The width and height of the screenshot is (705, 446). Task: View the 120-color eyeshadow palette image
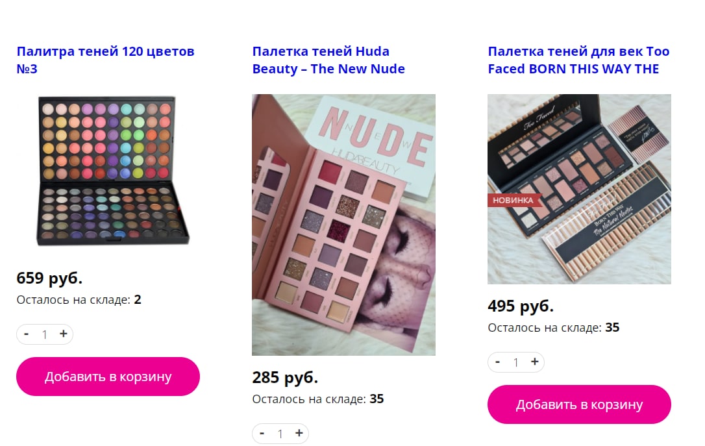(x=113, y=171)
